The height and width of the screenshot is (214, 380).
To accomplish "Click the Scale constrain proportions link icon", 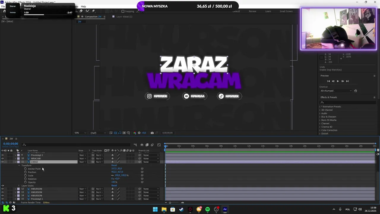I will point(113,175).
